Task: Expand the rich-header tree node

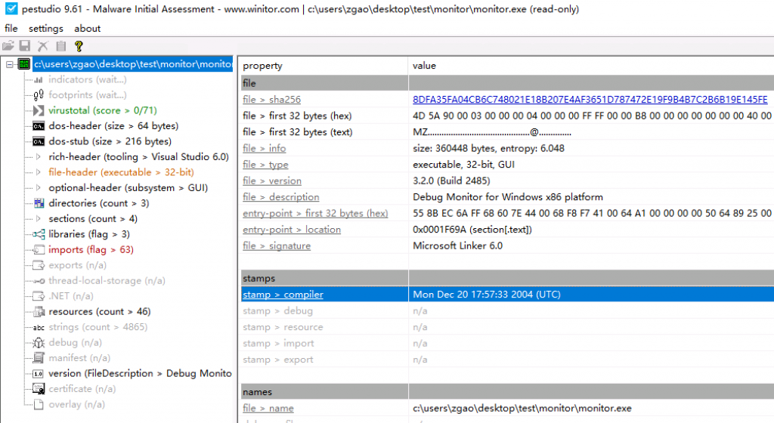Action: [39, 157]
